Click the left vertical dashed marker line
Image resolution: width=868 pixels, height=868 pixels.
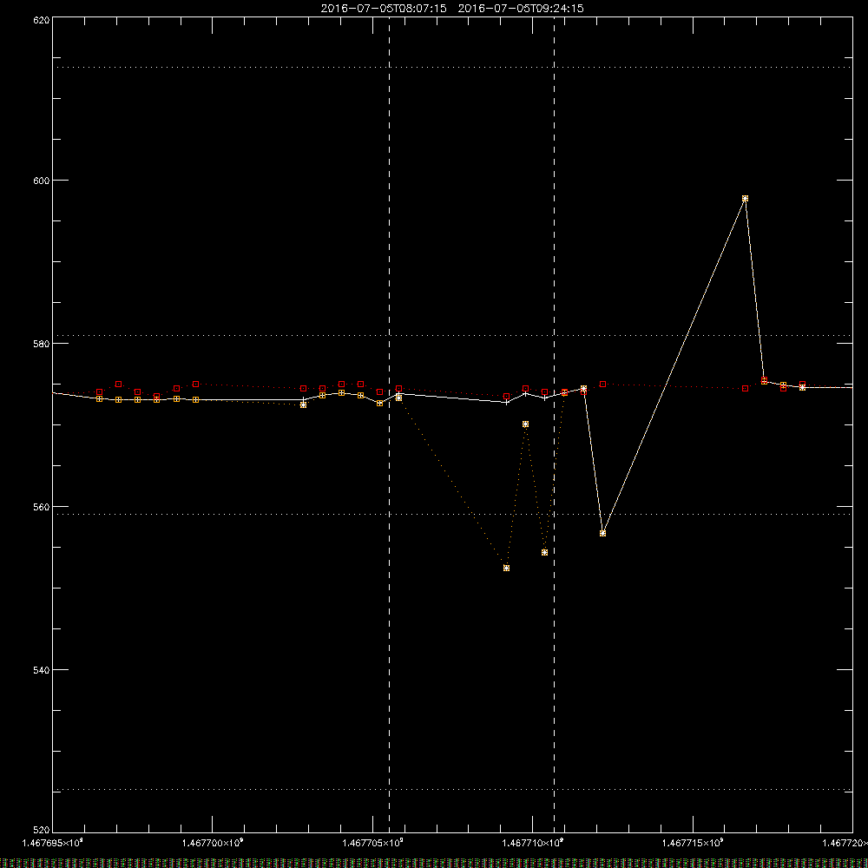389,424
